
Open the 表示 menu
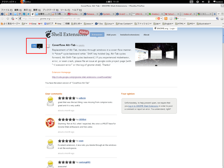(28, 10)
